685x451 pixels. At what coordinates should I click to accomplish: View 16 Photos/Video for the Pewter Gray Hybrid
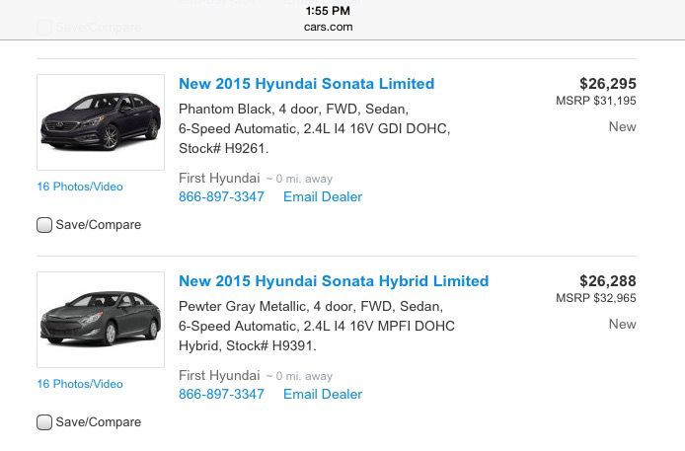pyautogui.click(x=80, y=384)
